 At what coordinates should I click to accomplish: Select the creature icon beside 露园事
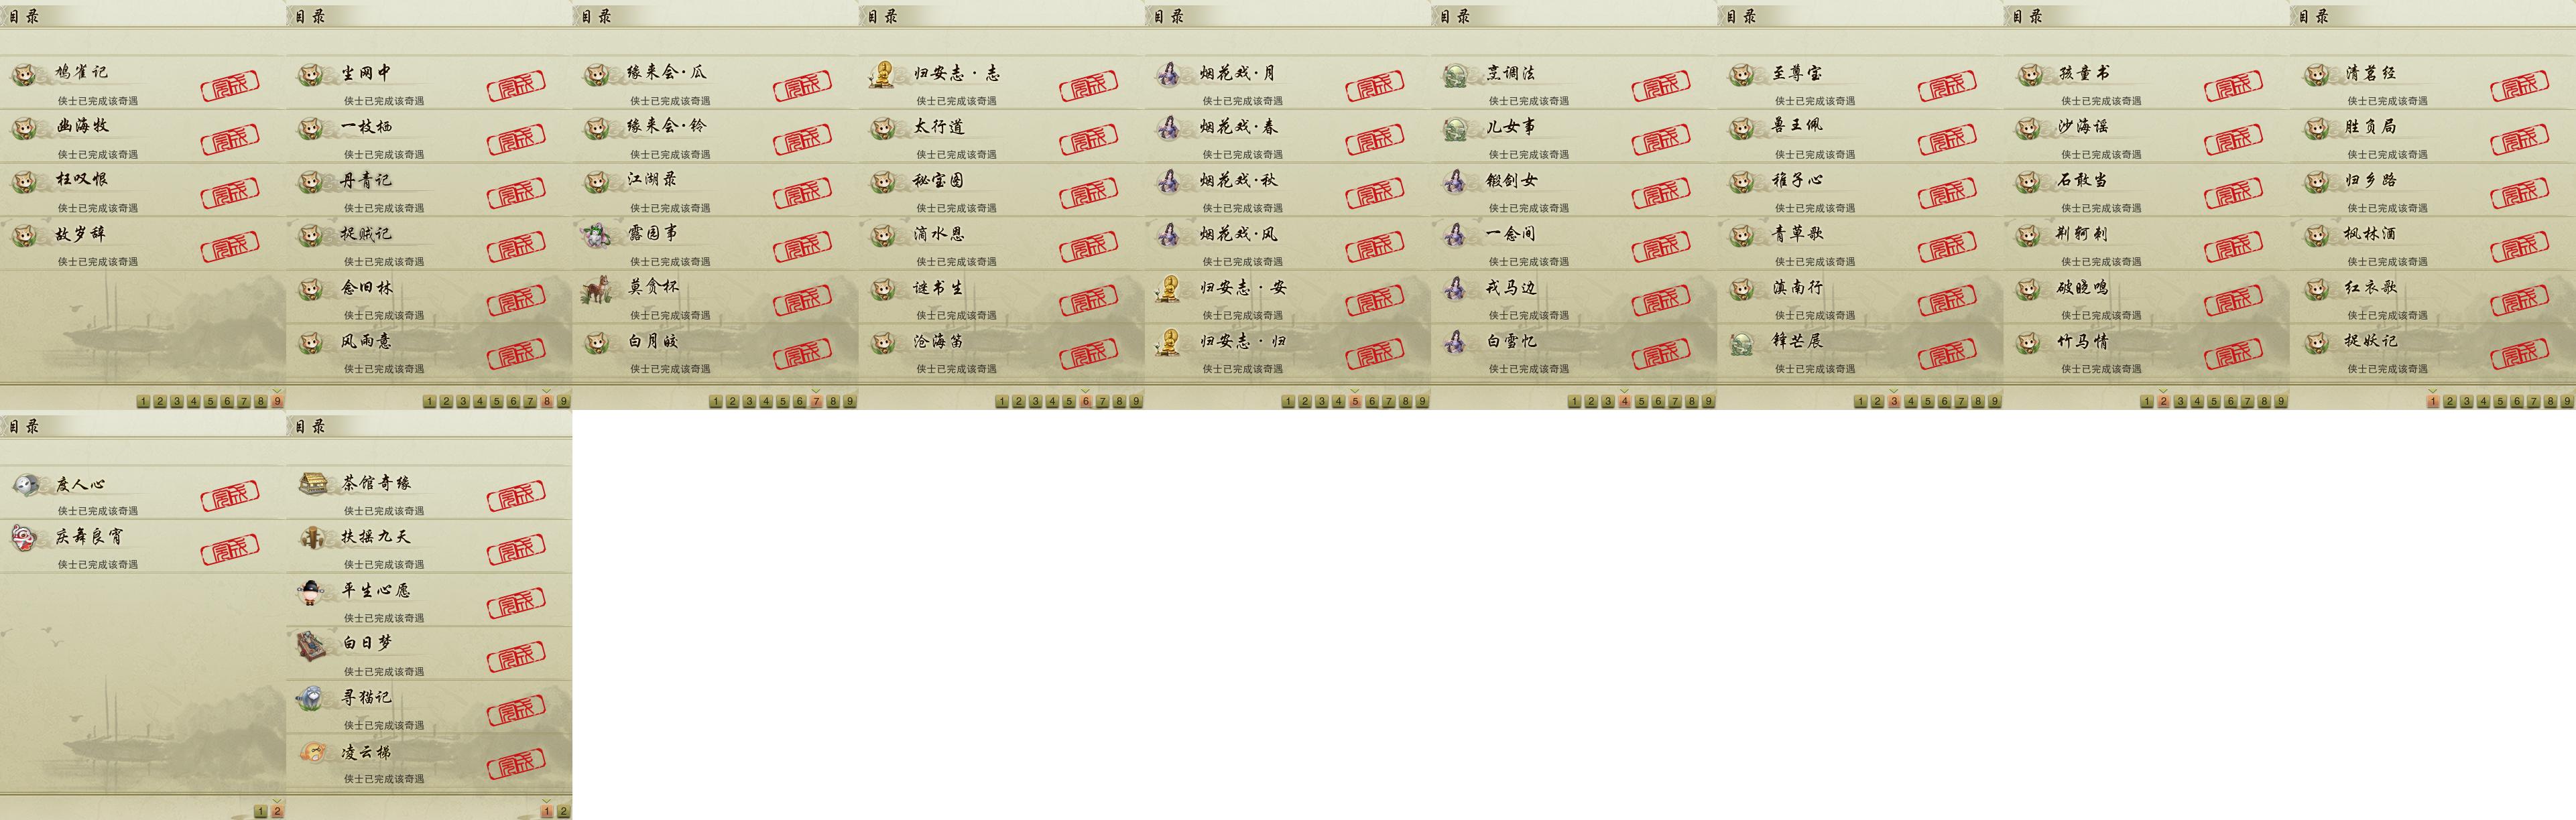click(597, 236)
